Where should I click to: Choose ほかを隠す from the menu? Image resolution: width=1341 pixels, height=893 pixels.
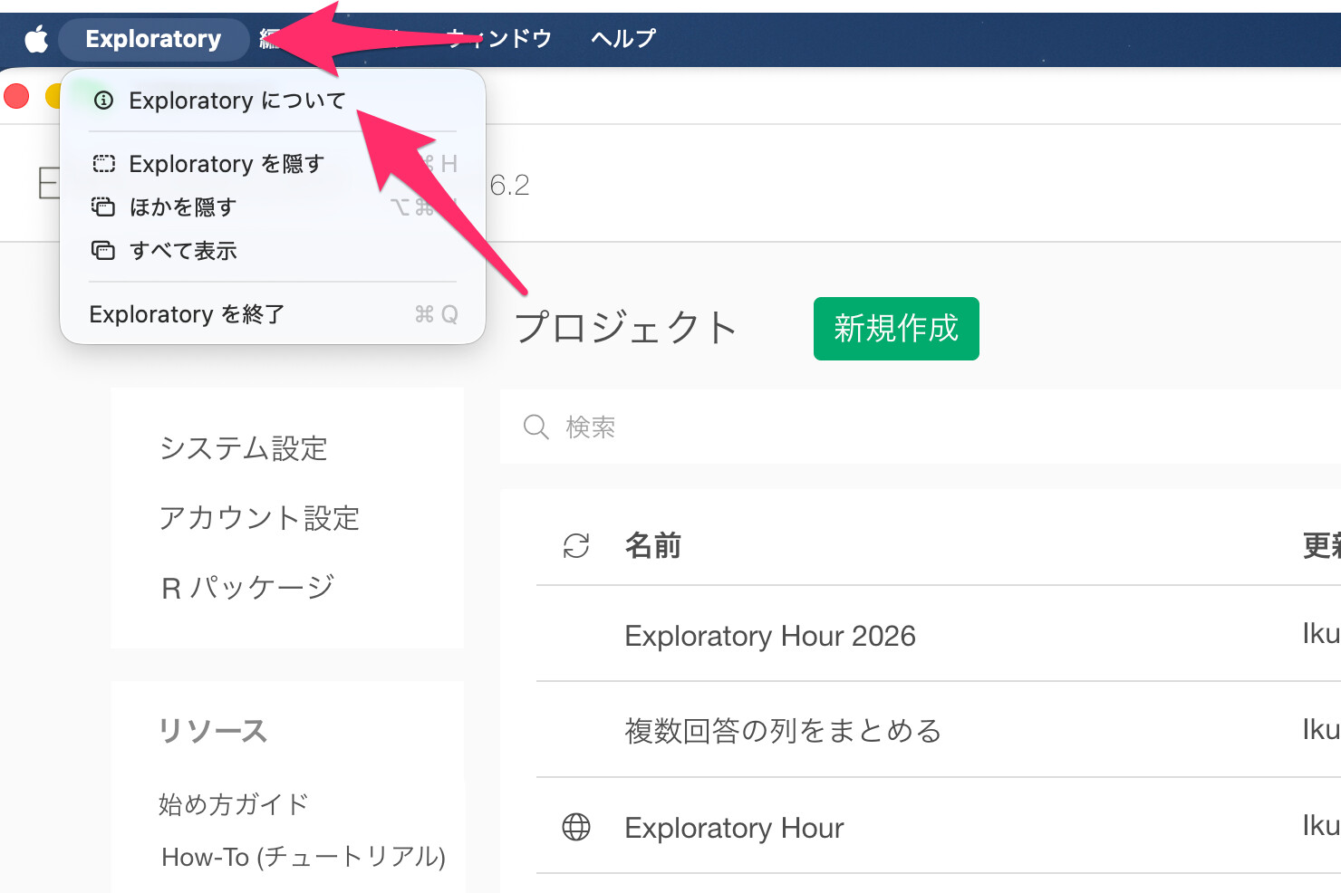click(x=273, y=207)
